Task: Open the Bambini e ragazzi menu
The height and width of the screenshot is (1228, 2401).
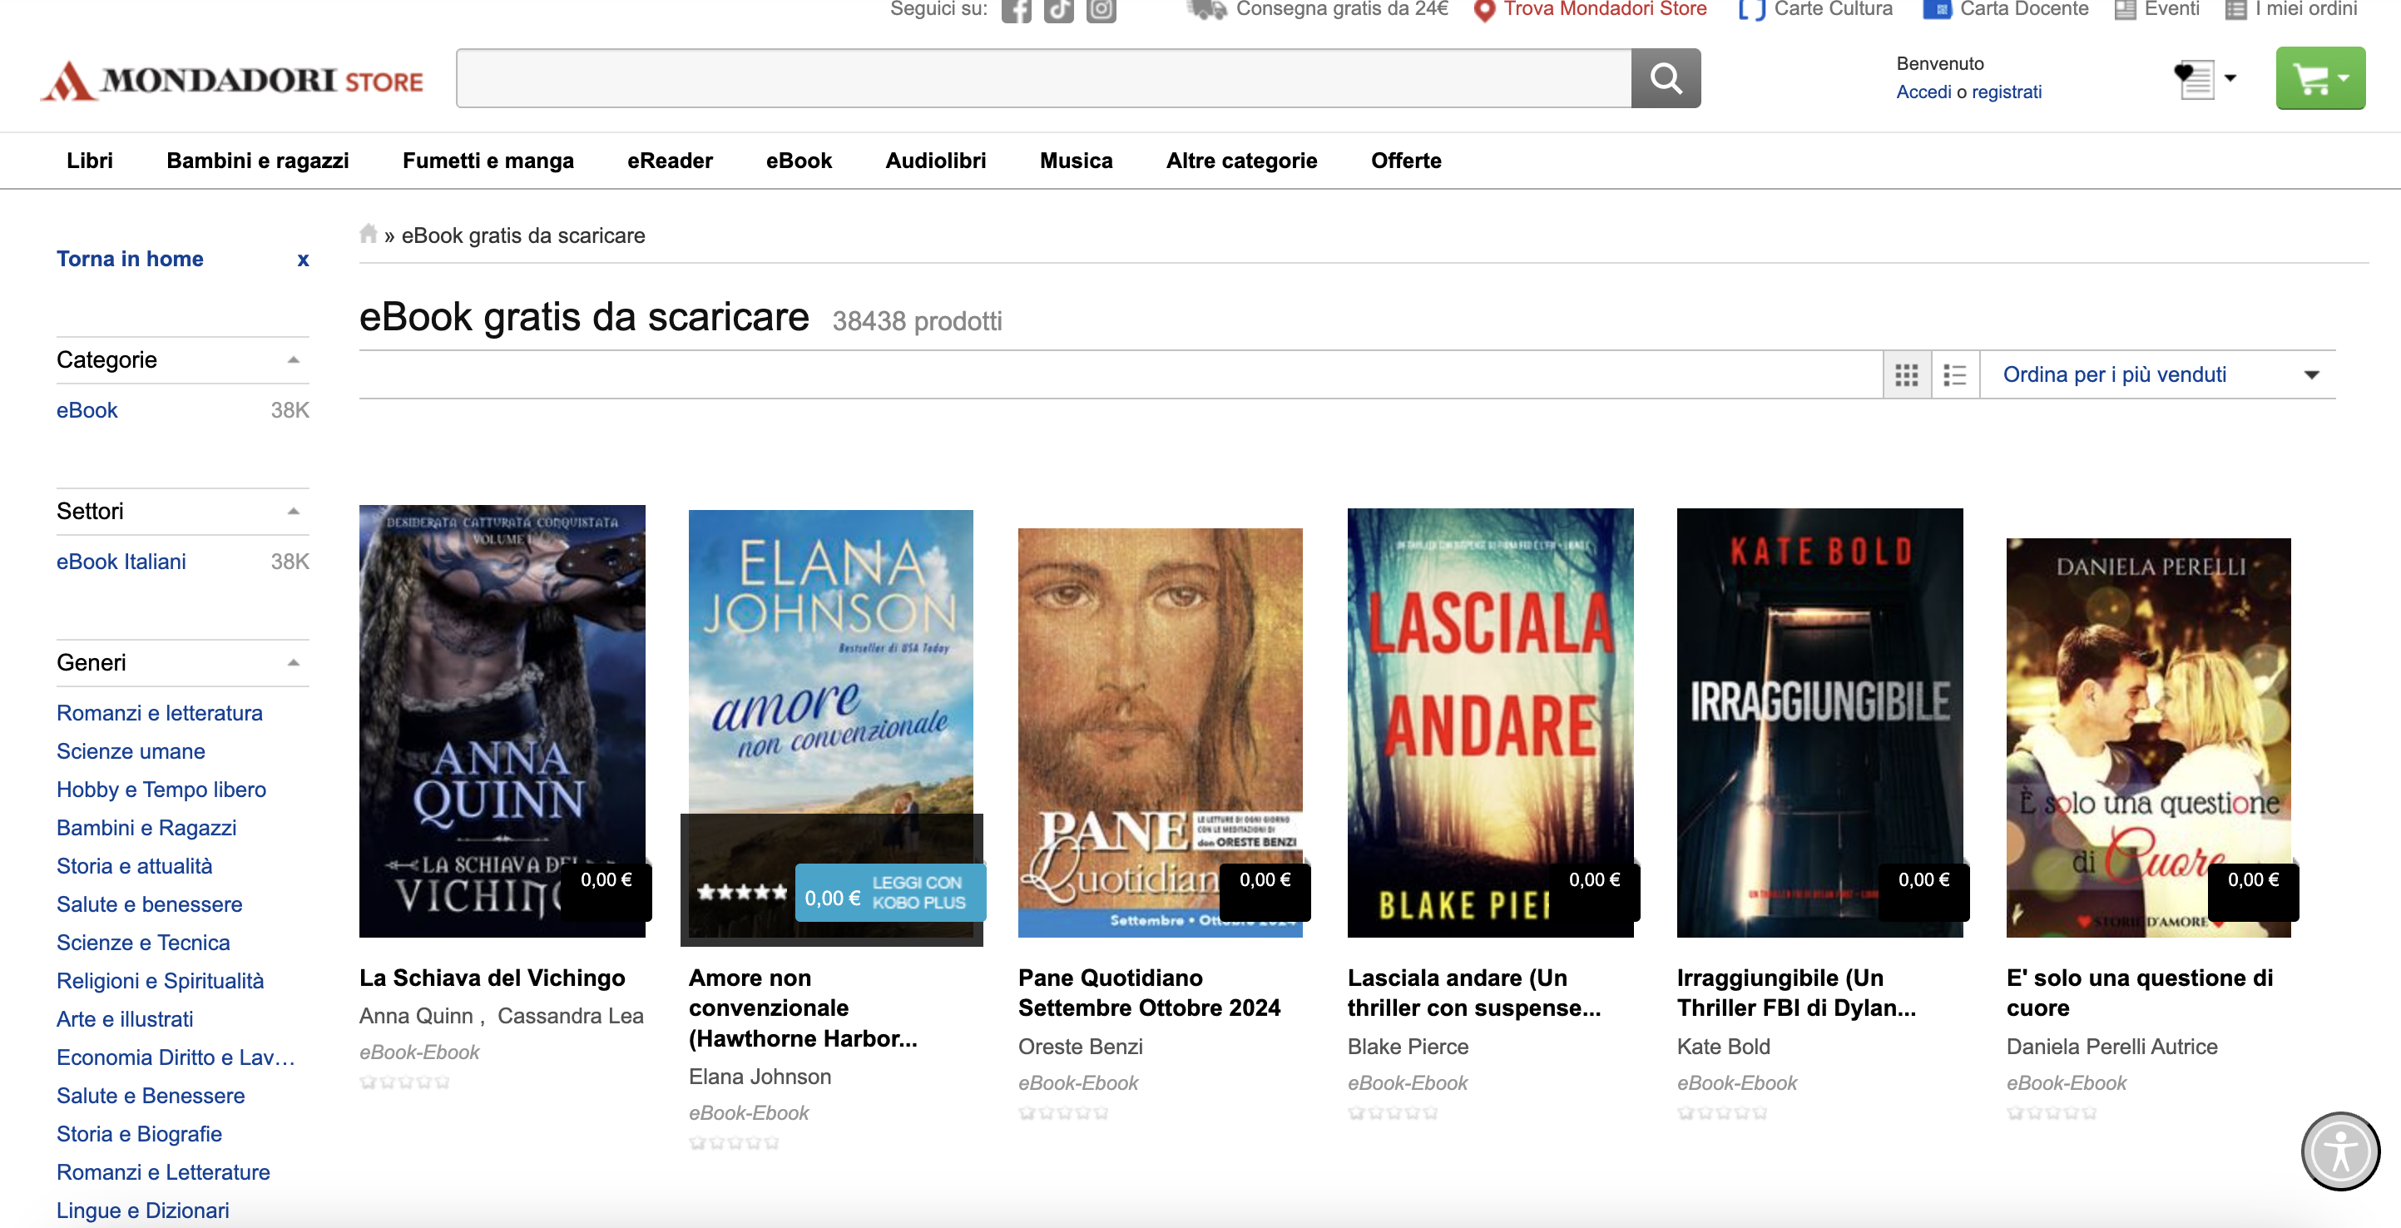Action: (x=257, y=161)
